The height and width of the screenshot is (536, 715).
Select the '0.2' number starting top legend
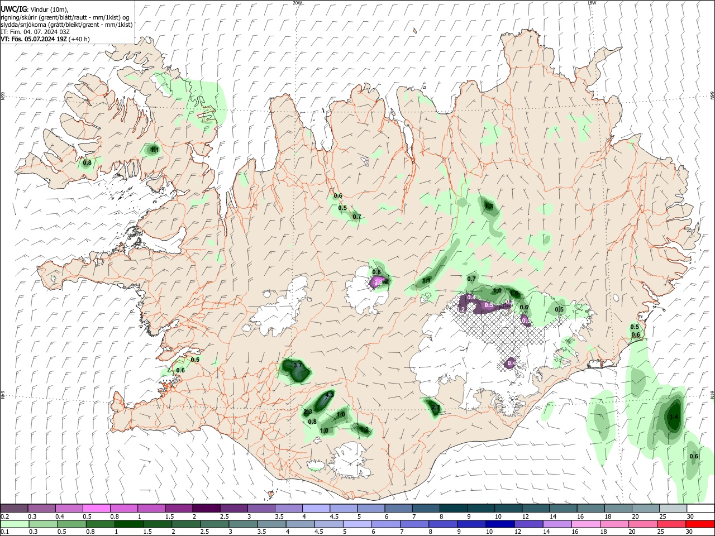click(x=5, y=516)
